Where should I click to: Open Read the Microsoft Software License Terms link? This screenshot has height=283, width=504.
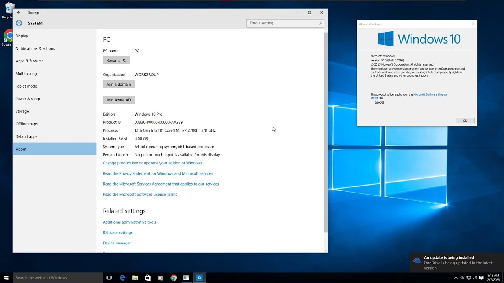point(140,195)
